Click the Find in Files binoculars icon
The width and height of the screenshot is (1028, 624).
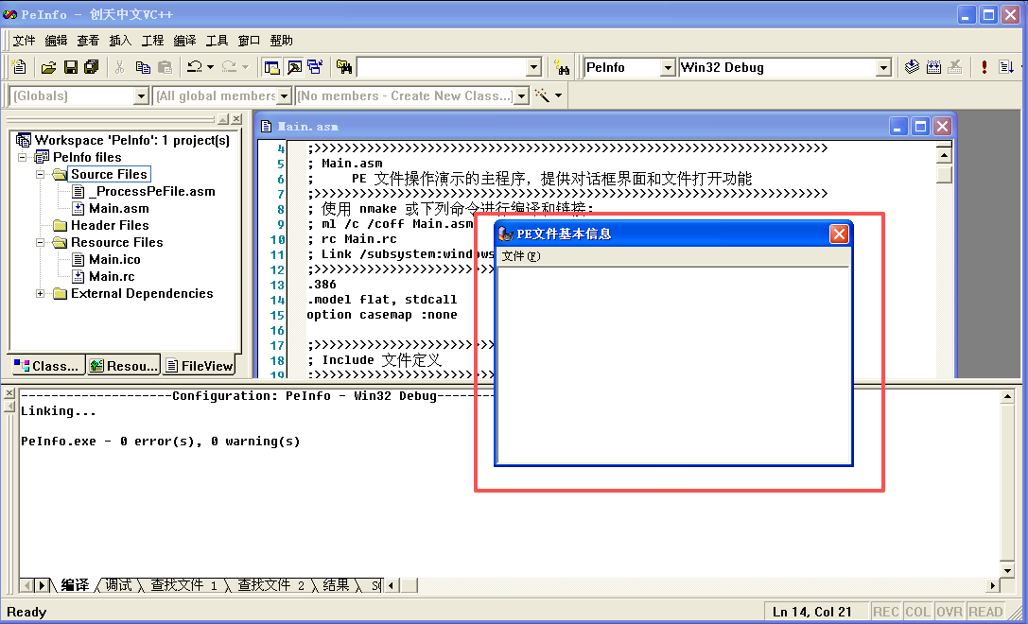pos(344,67)
